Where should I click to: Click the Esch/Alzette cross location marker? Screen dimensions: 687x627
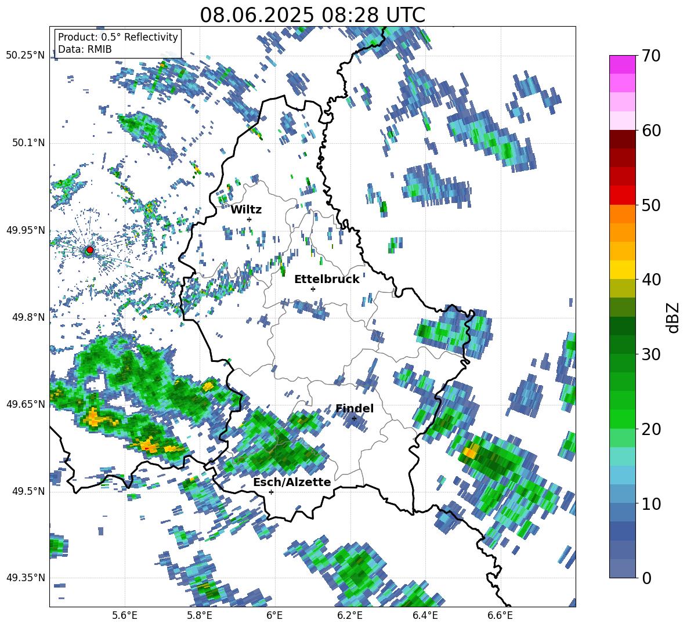coord(271,492)
